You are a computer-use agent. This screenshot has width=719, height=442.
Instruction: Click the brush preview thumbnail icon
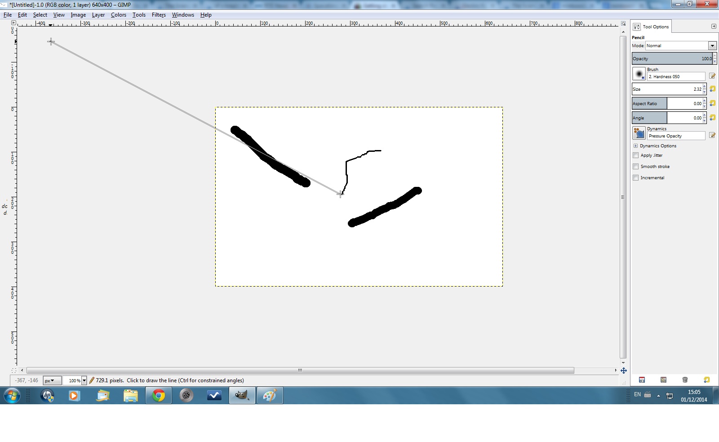coord(639,74)
